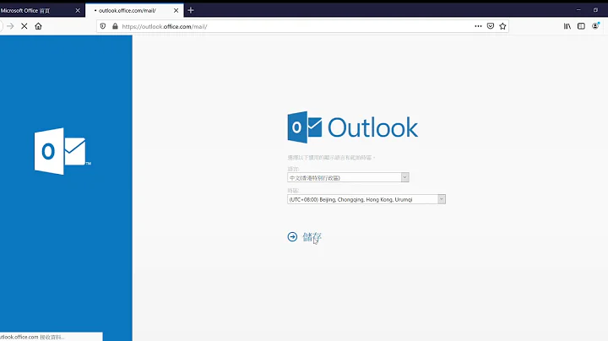Click the 儲存 save link
The height and width of the screenshot is (341, 608).
click(312, 237)
